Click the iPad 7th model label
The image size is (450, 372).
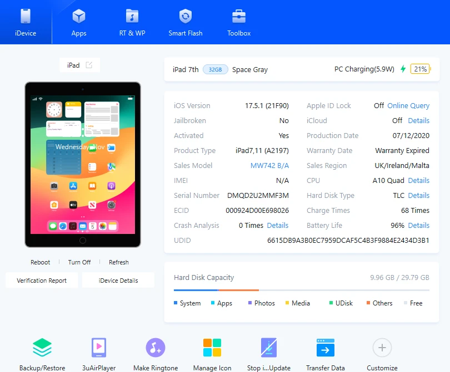point(186,70)
